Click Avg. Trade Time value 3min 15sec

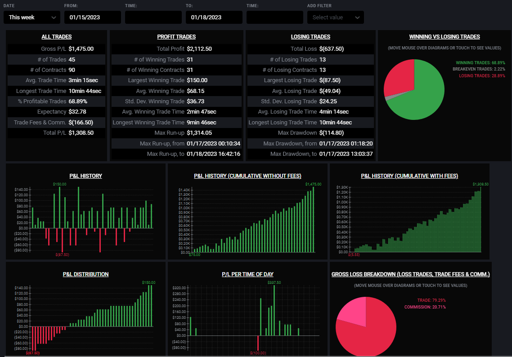pyautogui.click(x=83, y=80)
